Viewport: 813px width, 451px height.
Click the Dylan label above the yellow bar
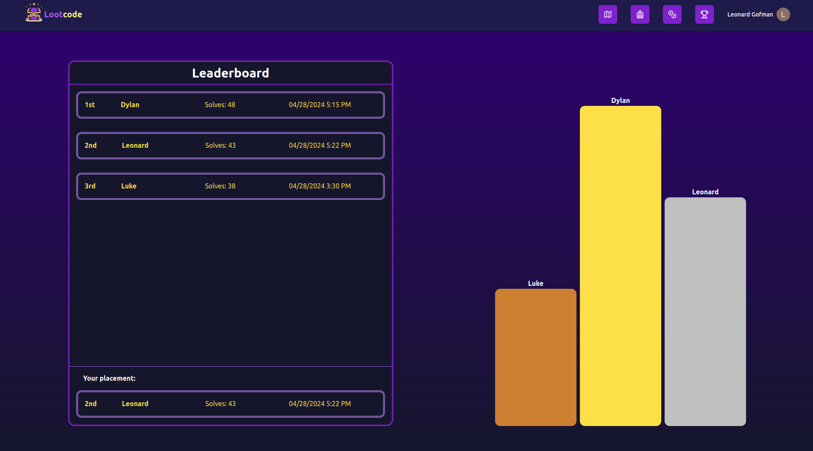click(621, 101)
